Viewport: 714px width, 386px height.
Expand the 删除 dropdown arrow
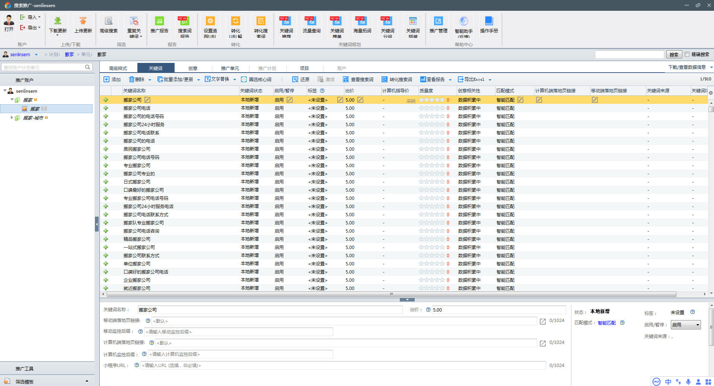(x=150, y=80)
